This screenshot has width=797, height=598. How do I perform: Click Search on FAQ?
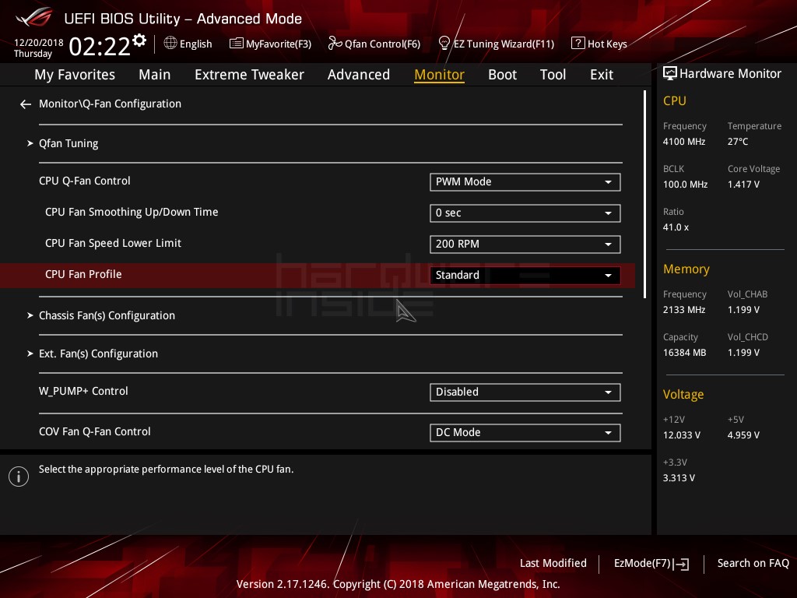(x=753, y=564)
